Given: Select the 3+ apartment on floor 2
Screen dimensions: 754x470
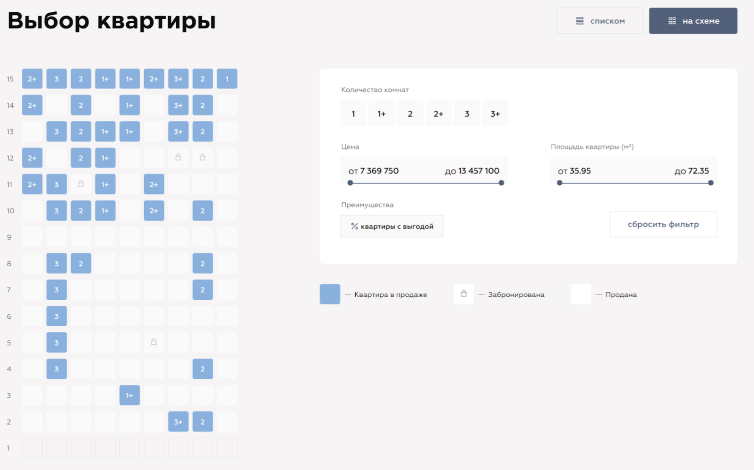Looking at the screenshot, I should pos(178,422).
